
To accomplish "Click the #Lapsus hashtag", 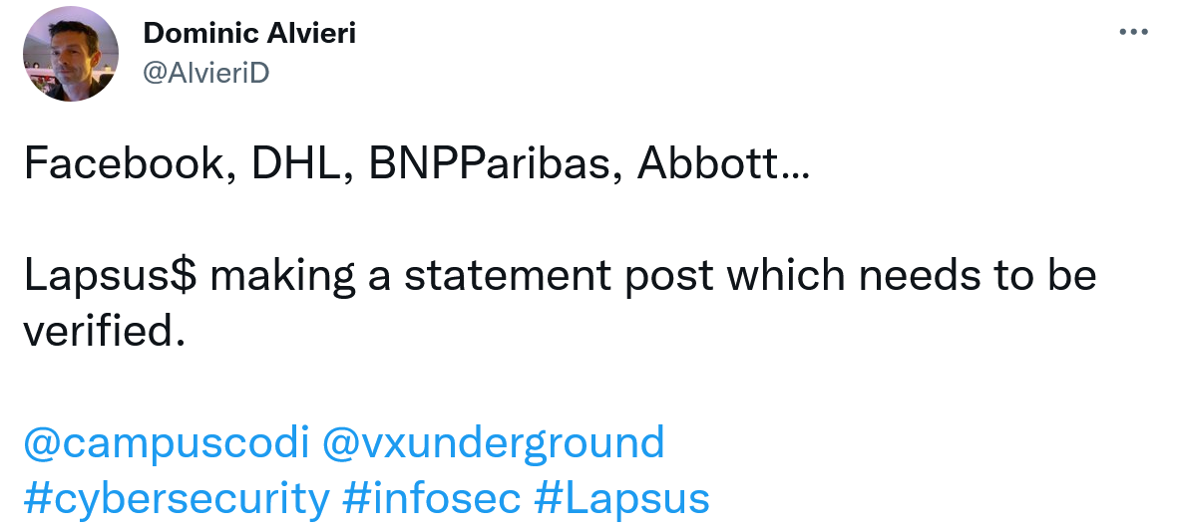I will tap(622, 498).
